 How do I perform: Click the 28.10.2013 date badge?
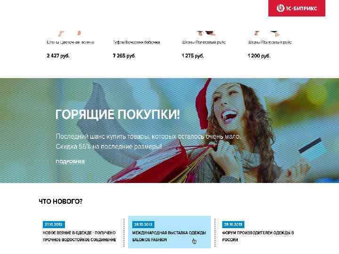pos(143,224)
